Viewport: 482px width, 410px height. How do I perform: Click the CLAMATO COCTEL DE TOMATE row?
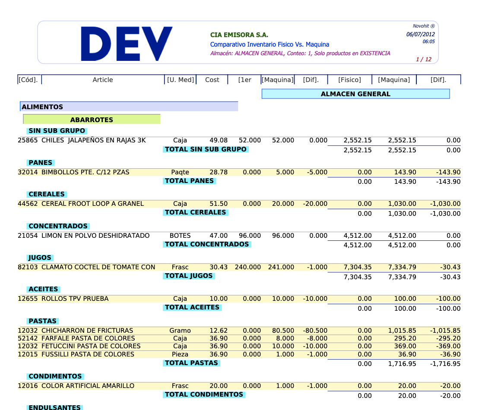point(98,267)
